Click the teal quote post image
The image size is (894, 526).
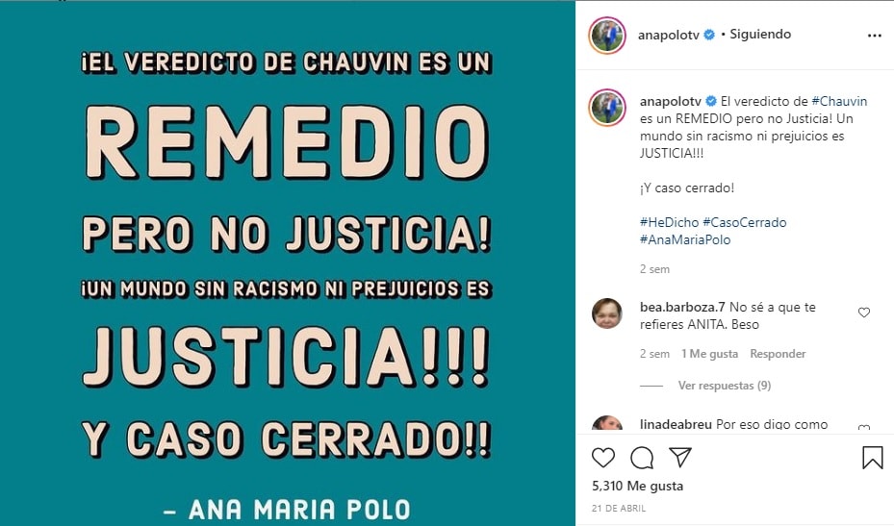(288, 263)
